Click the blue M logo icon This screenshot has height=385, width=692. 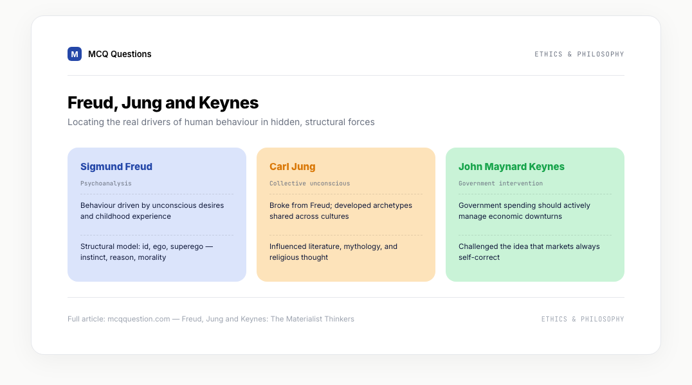75,54
